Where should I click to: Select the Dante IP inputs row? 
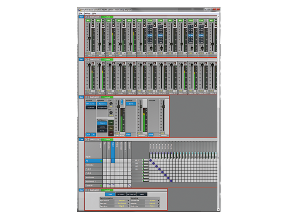pyautogui.click(x=94, y=186)
